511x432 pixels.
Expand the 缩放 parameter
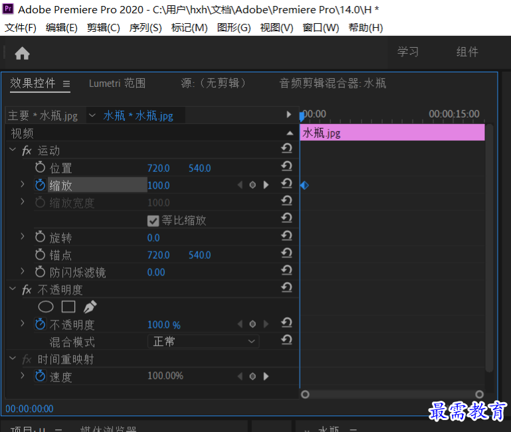23,184
